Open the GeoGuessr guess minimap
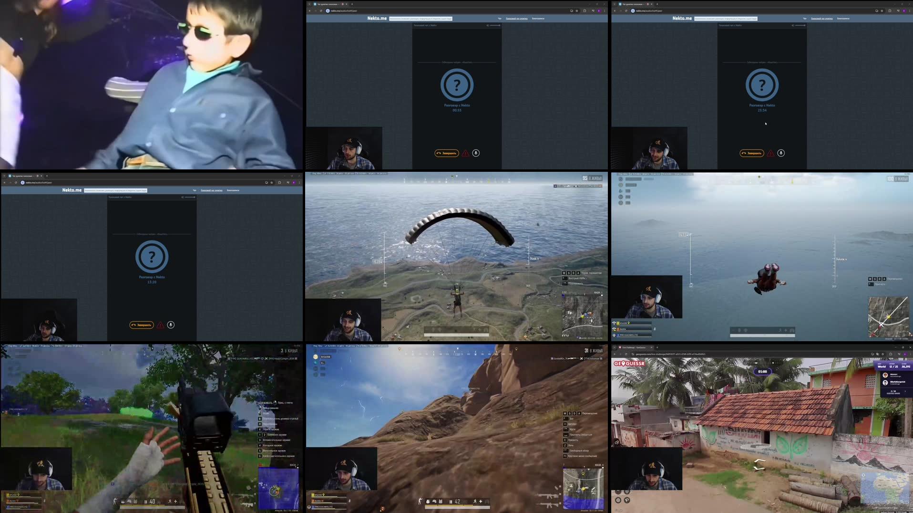Viewport: 913px width, 513px height. click(885, 489)
